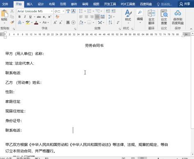Click the Tell Me search box
The height and width of the screenshot is (159, 194).
point(165,4)
